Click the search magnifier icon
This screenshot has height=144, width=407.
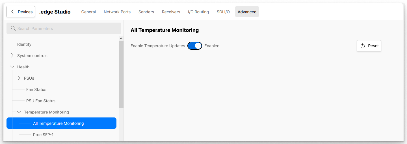(x=13, y=28)
